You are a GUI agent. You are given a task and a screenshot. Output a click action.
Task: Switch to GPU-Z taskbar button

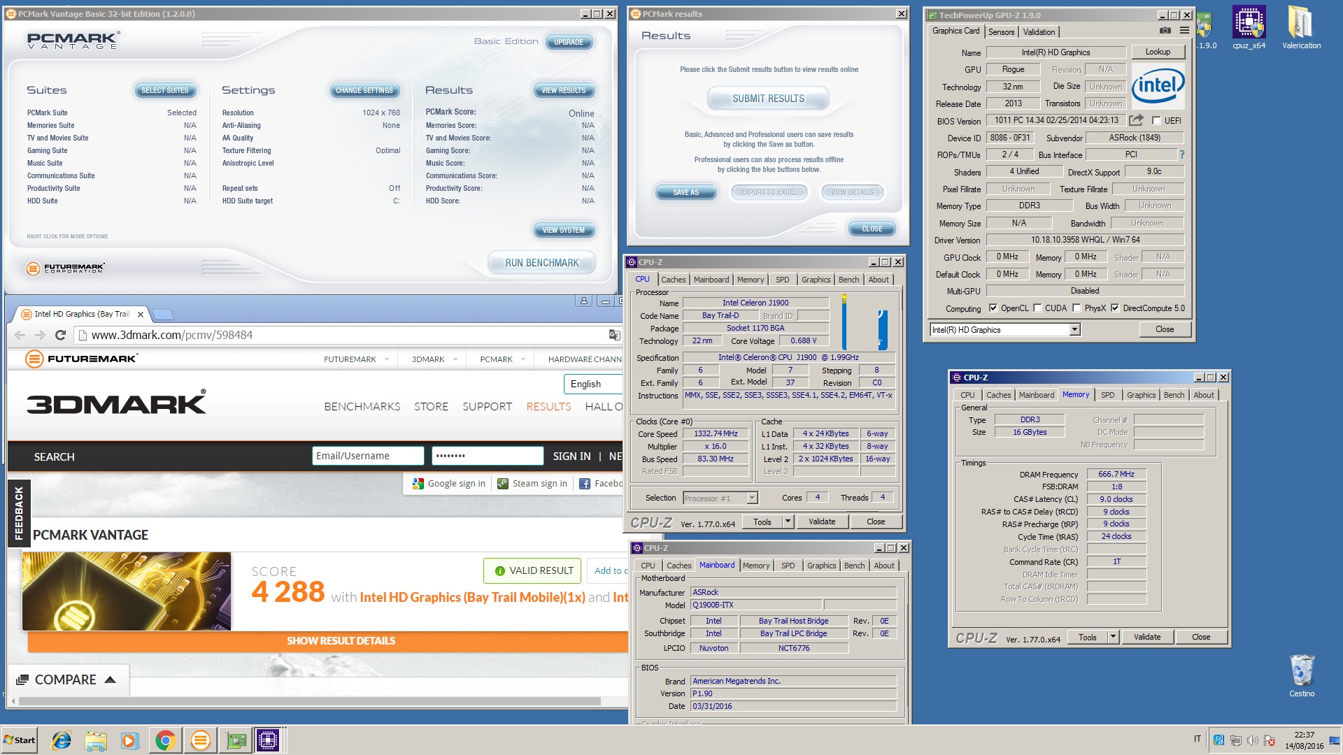coord(236,740)
